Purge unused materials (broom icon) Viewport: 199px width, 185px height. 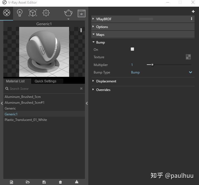[77, 182]
